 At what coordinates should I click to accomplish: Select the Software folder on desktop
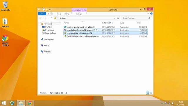[5, 23]
